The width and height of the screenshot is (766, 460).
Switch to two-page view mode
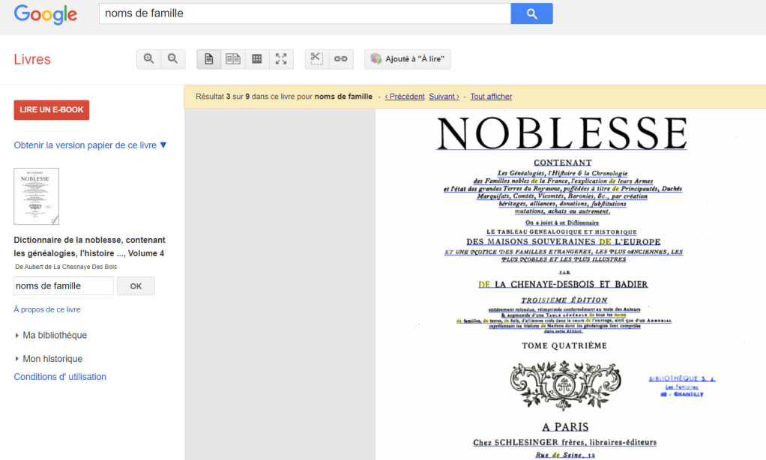click(x=233, y=59)
